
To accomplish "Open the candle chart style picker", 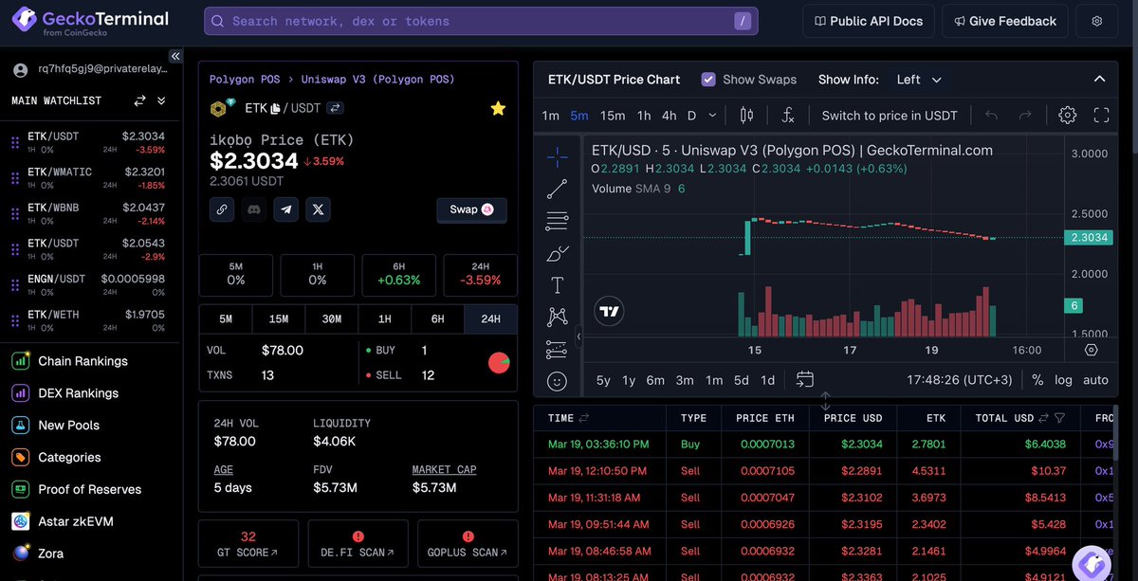I will click(746, 114).
